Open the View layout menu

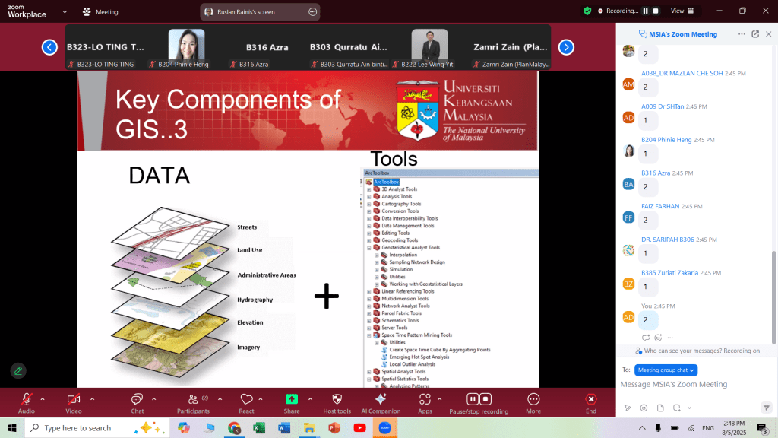point(680,11)
